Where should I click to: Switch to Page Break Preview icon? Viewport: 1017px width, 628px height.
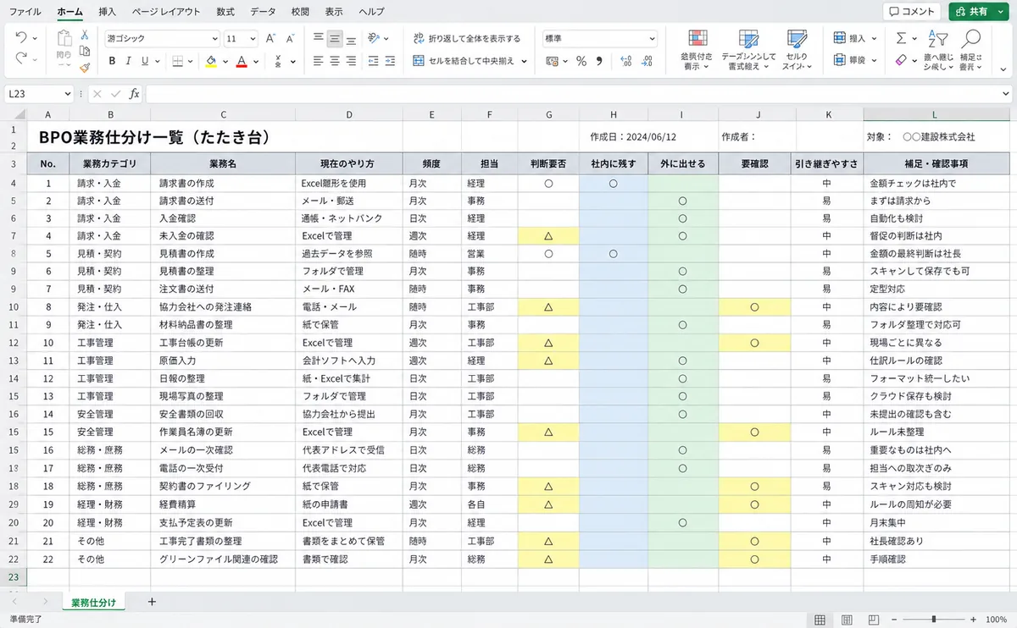point(875,620)
